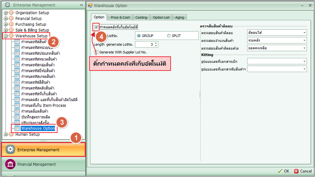Click the Human Setup gear icon
Viewport: 315px width, 177px height.
(11, 134)
